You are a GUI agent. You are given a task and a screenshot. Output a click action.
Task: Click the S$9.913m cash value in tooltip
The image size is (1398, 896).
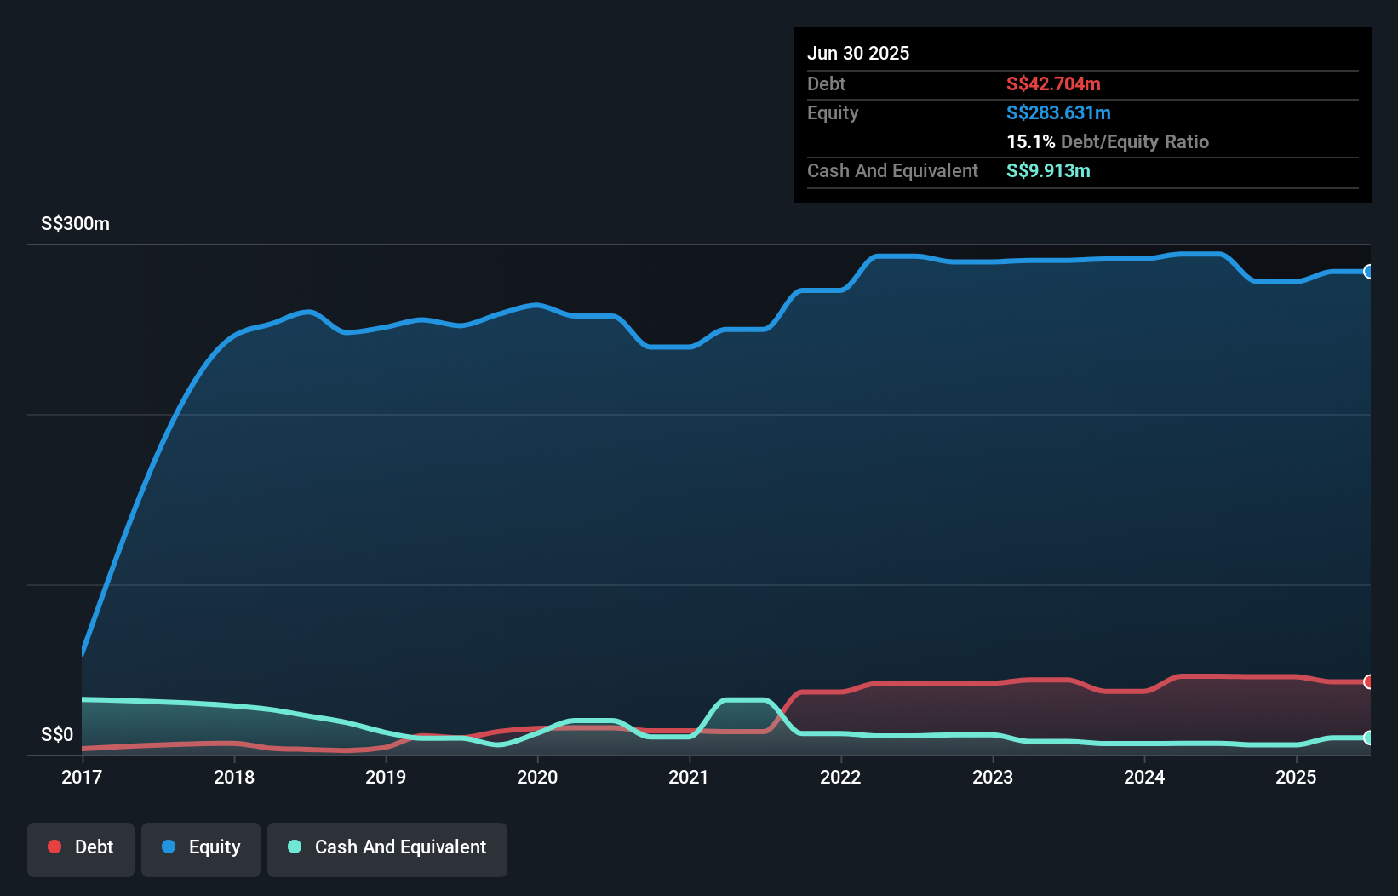point(1048,170)
